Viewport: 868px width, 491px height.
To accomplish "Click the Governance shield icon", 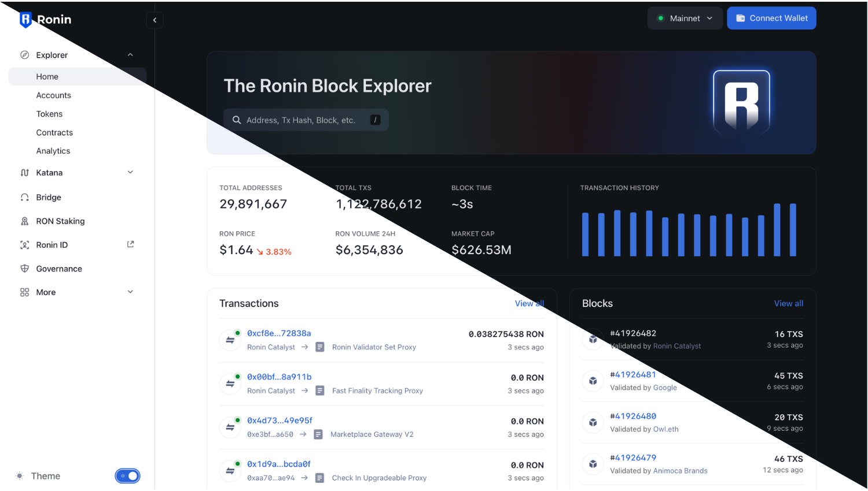I will 24,269.
